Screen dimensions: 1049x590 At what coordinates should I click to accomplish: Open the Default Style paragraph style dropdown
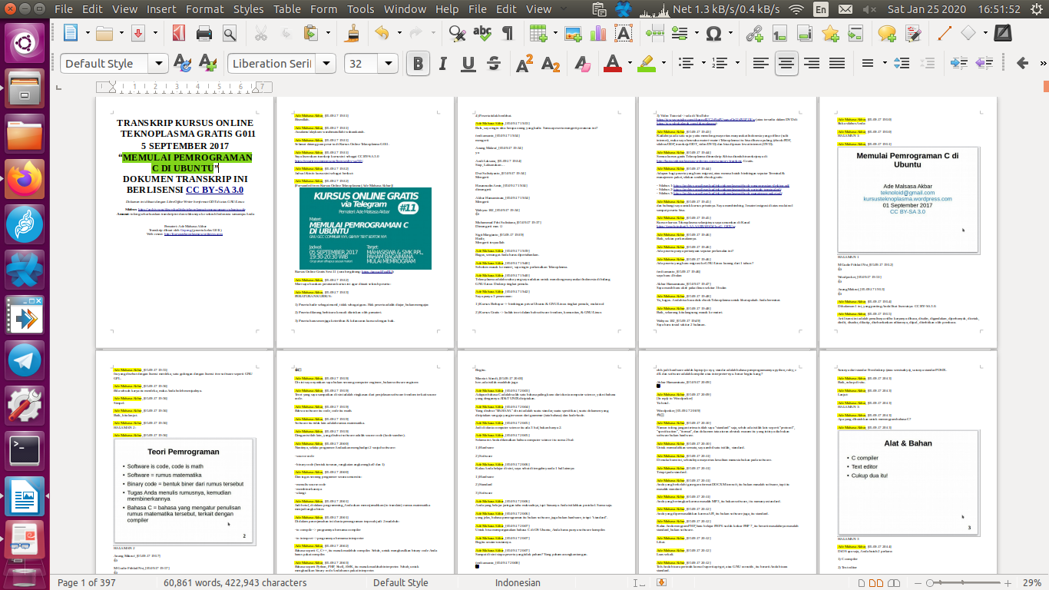159,64
